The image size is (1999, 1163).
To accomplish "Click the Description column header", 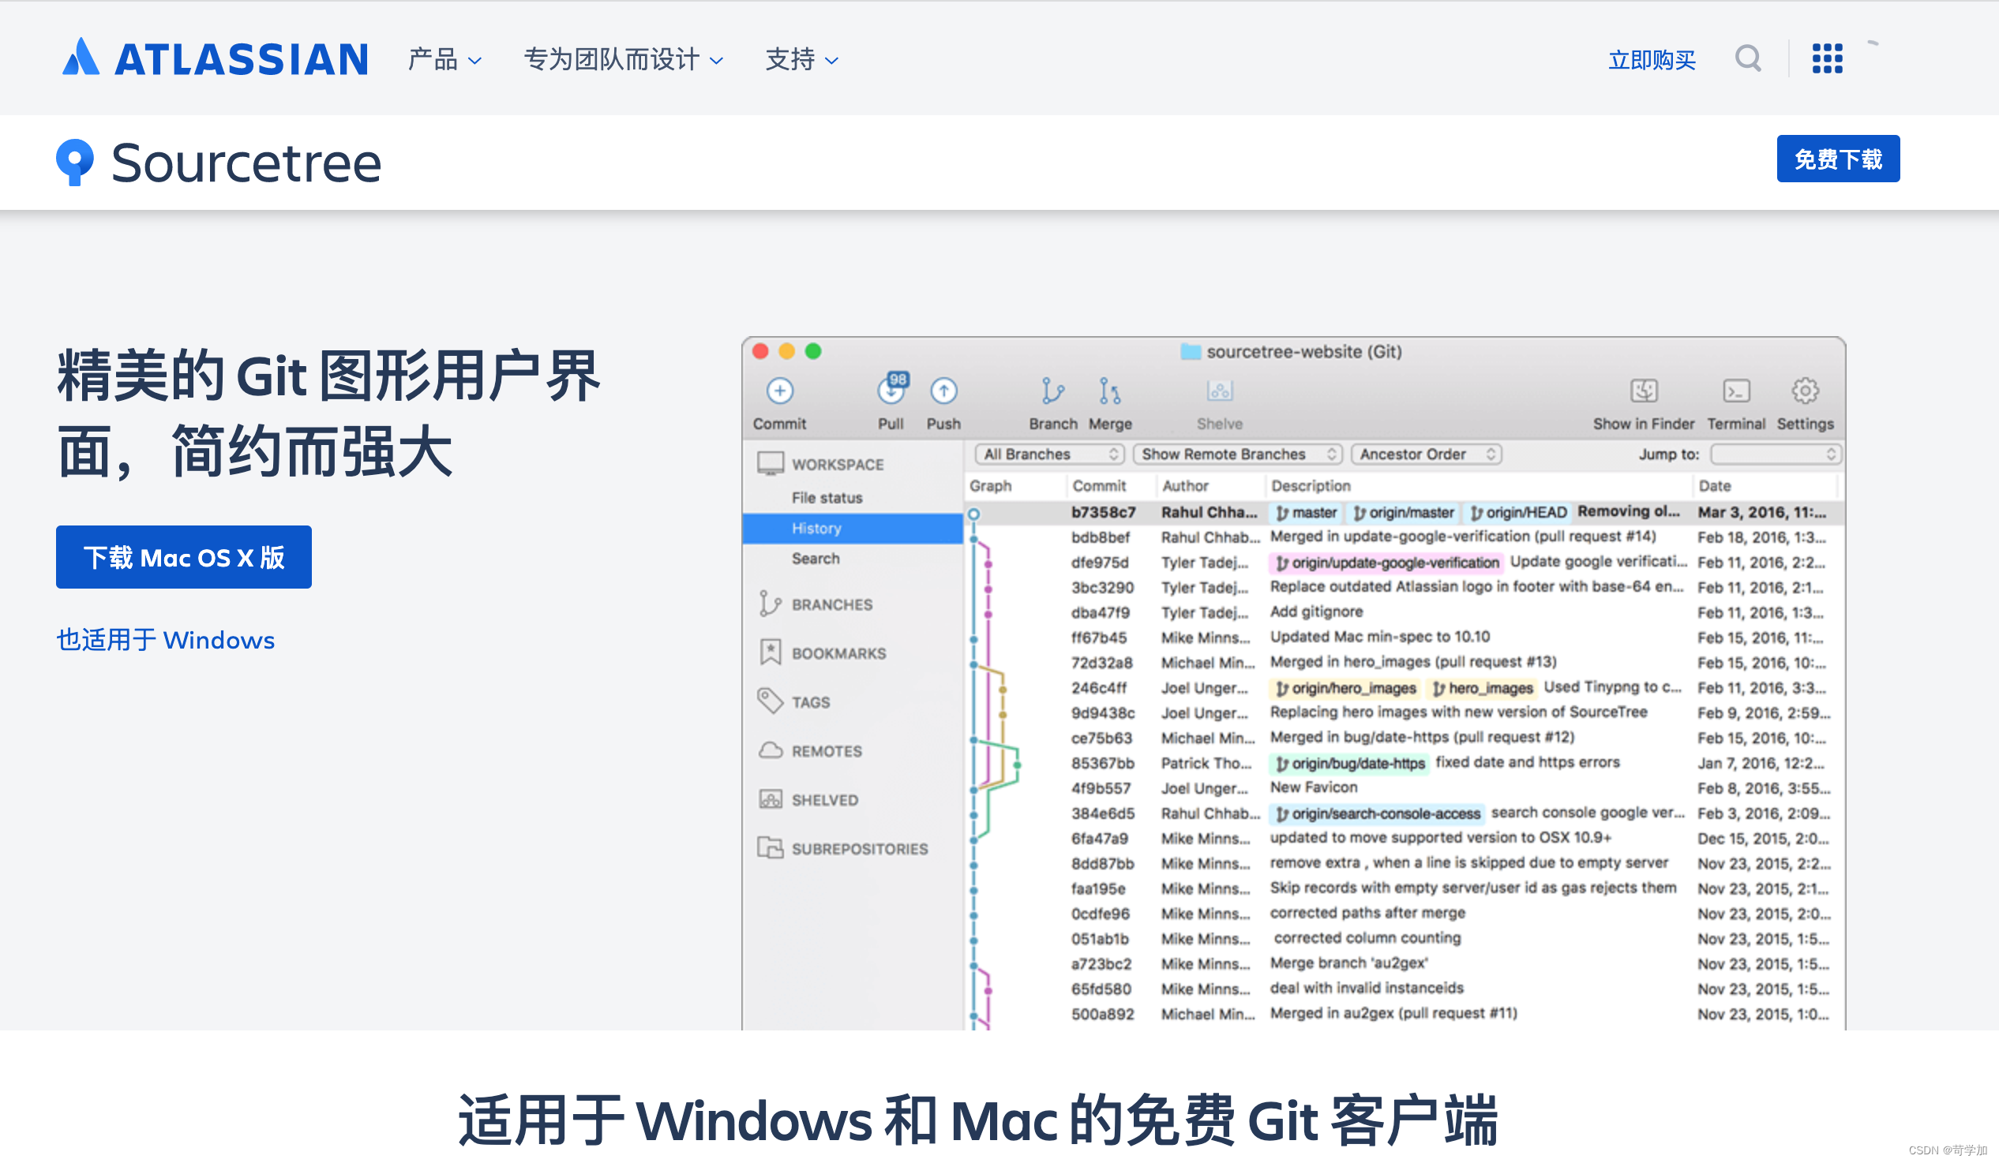I will pyautogui.click(x=1311, y=486).
